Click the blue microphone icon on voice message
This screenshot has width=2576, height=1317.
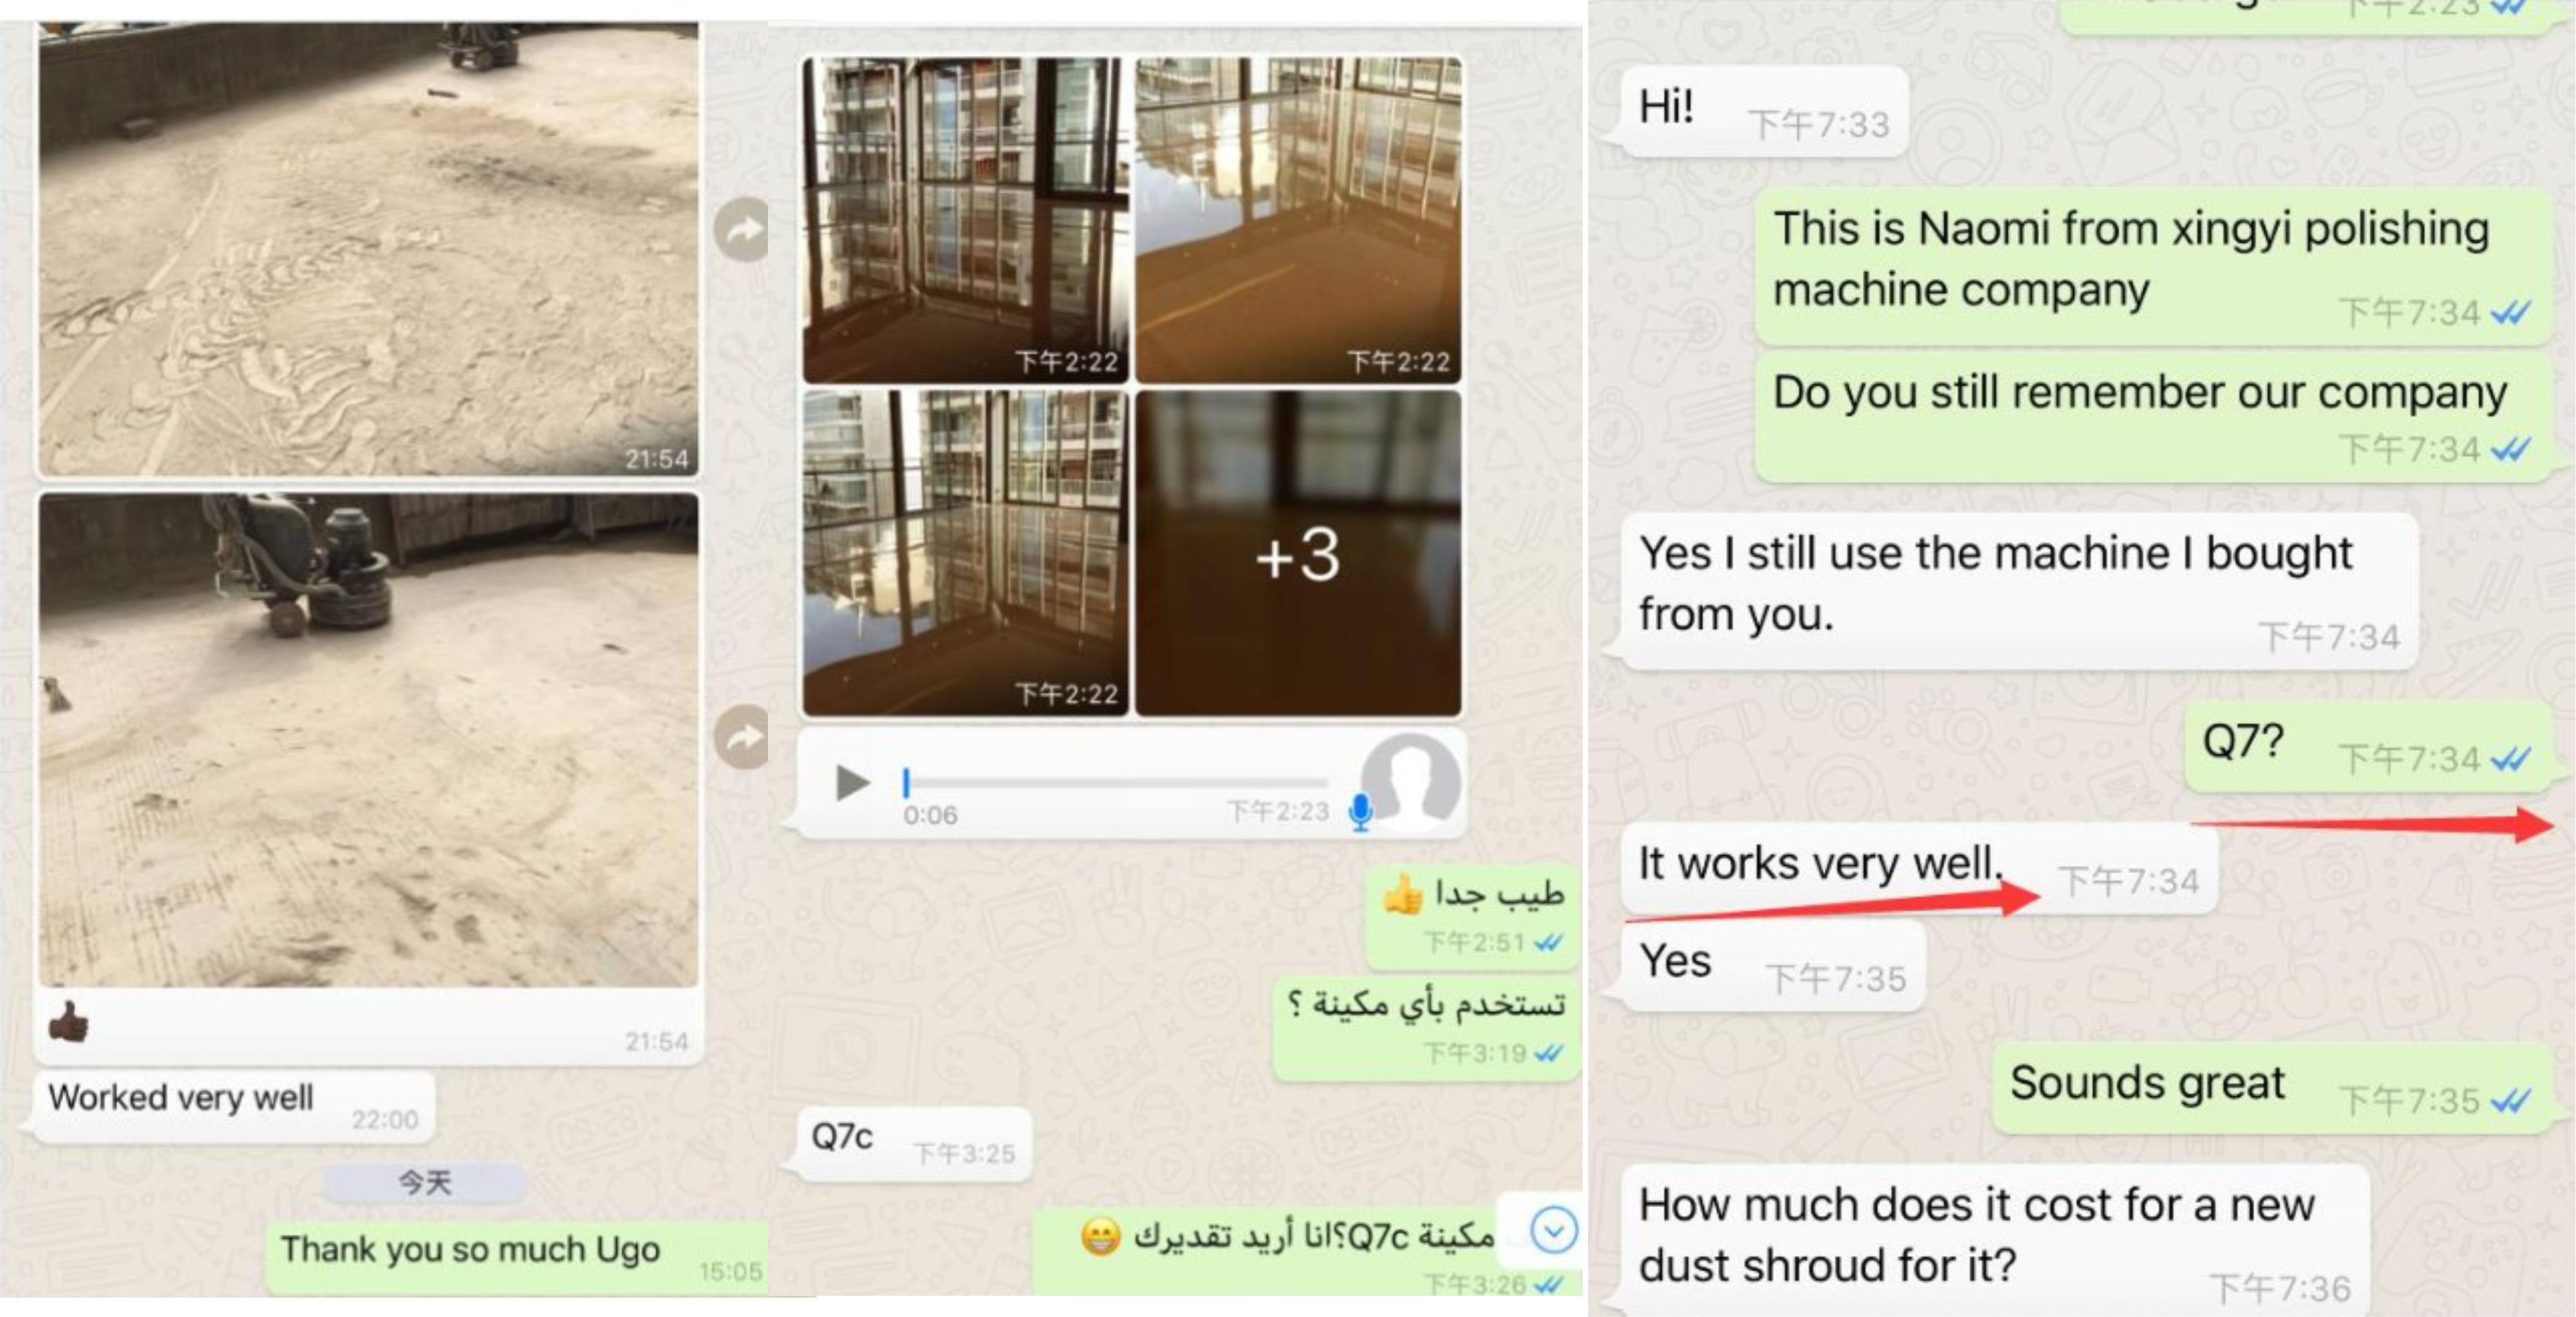coord(1360,813)
